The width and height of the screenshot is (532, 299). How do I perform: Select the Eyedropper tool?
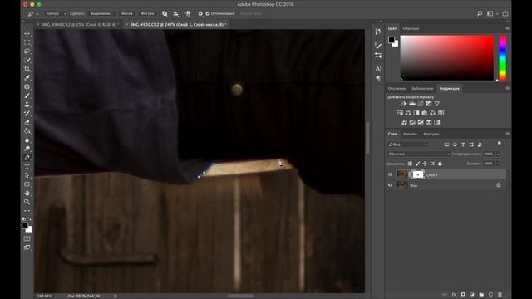(27, 78)
